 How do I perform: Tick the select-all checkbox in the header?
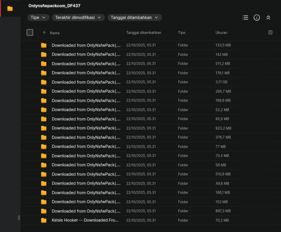click(30, 33)
